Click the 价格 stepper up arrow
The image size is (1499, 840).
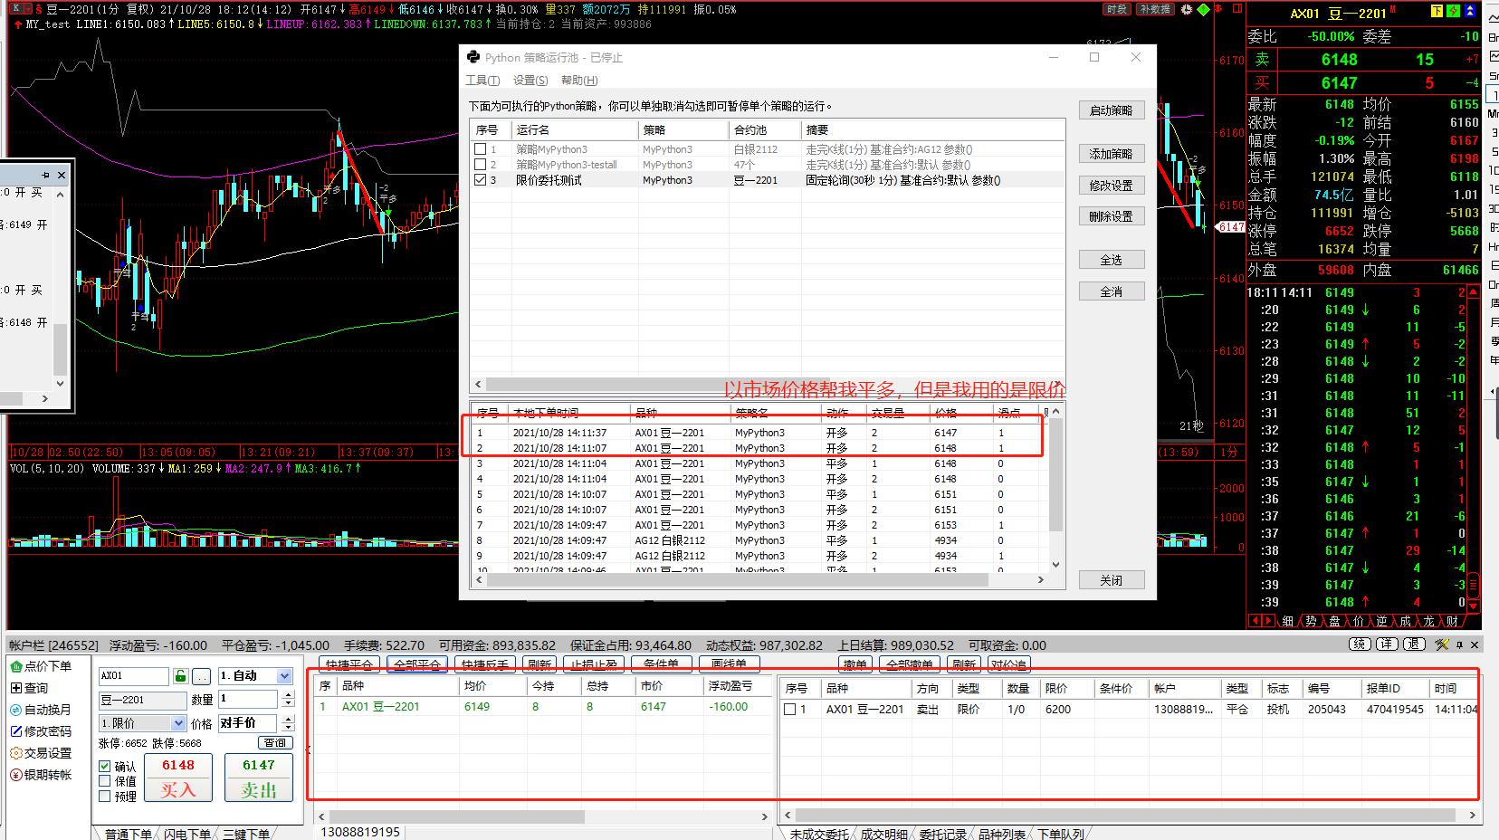[288, 719]
